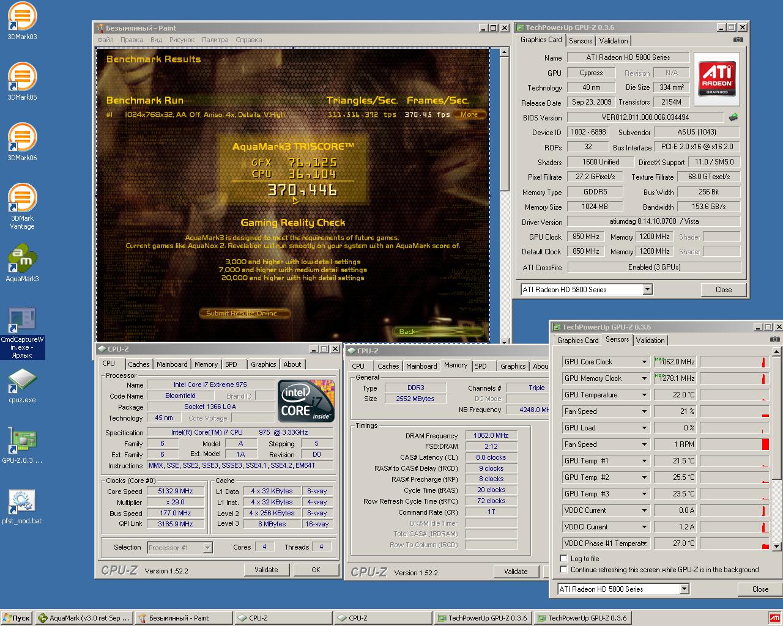Open the Processor #1 selection dropdown in CPU-Z
Viewport: 783px width, 626px height.
point(207,548)
